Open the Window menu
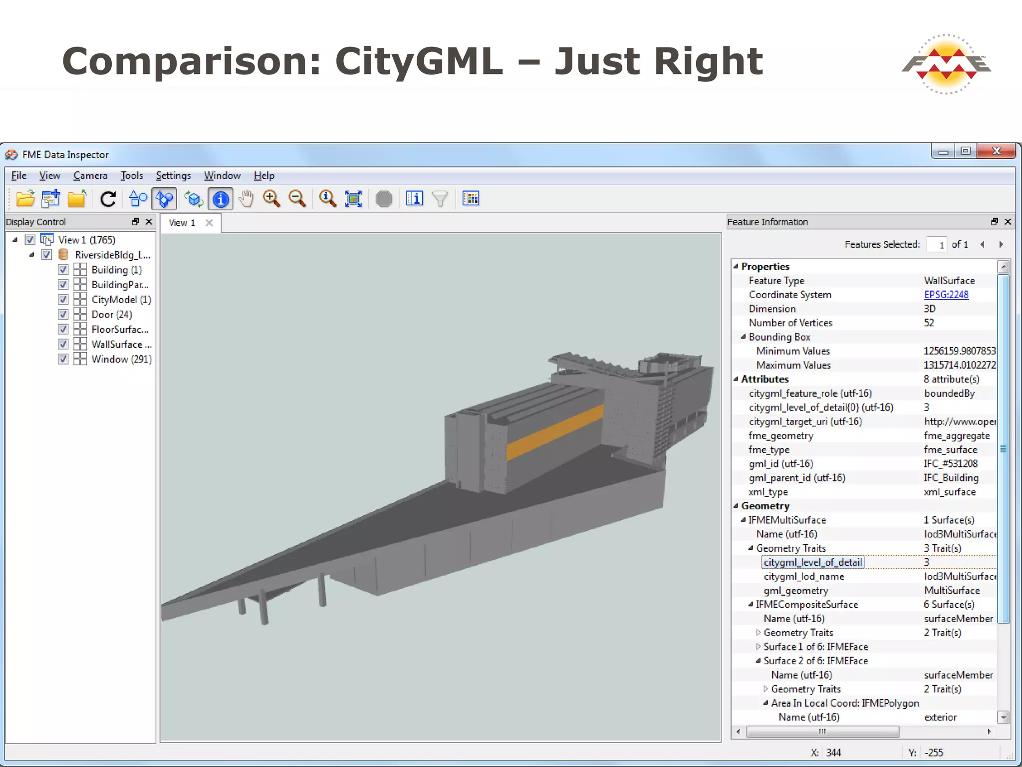1022x767 pixels. (223, 176)
